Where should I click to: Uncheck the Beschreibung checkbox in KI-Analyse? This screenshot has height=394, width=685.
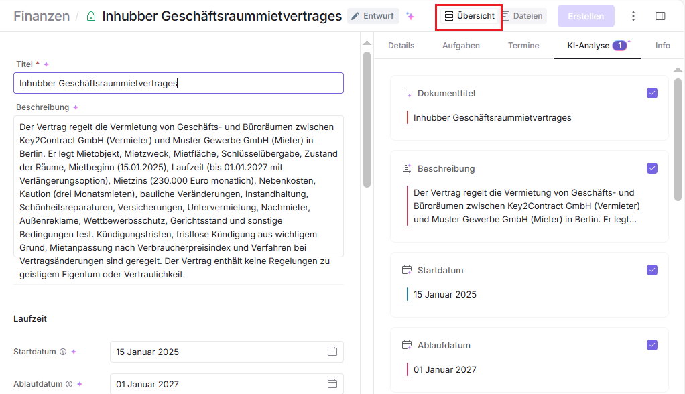click(x=652, y=168)
